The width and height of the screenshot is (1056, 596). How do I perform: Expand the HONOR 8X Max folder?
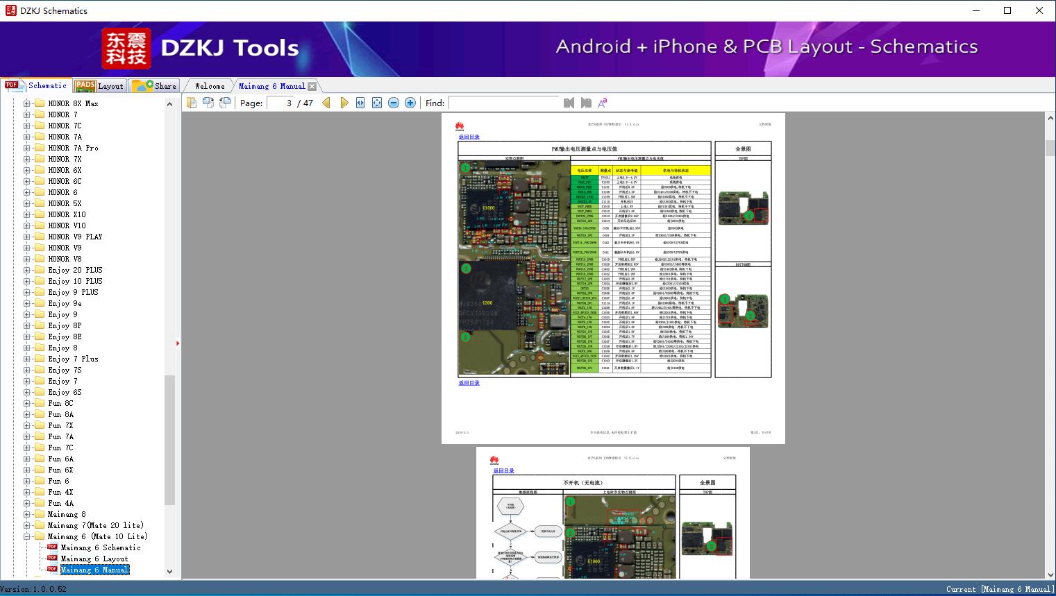click(27, 103)
